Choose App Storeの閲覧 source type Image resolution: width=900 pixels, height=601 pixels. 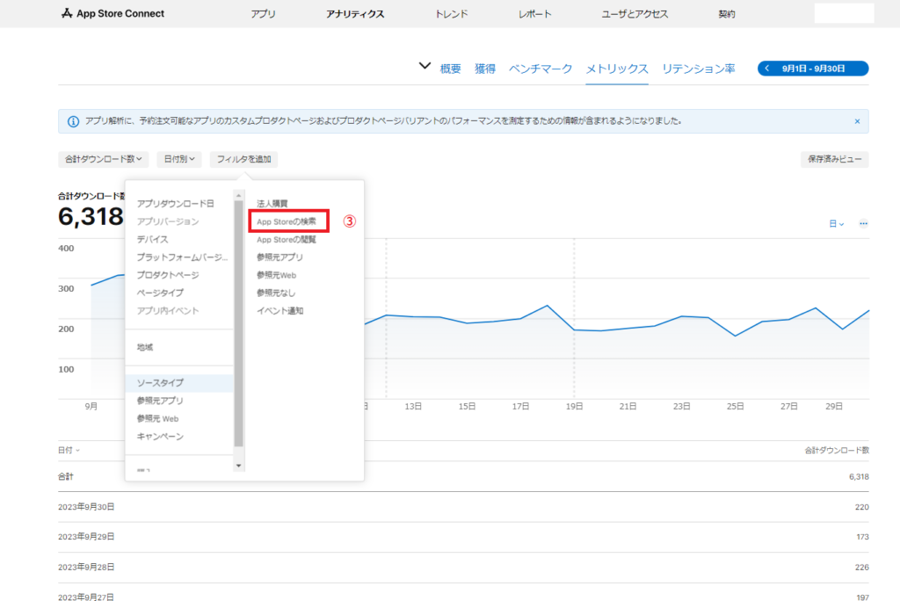point(287,239)
